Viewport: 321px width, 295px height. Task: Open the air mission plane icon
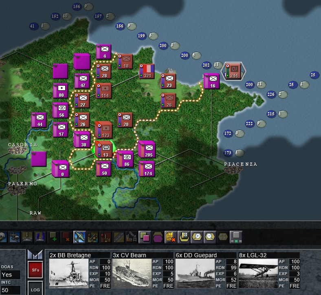point(79,237)
